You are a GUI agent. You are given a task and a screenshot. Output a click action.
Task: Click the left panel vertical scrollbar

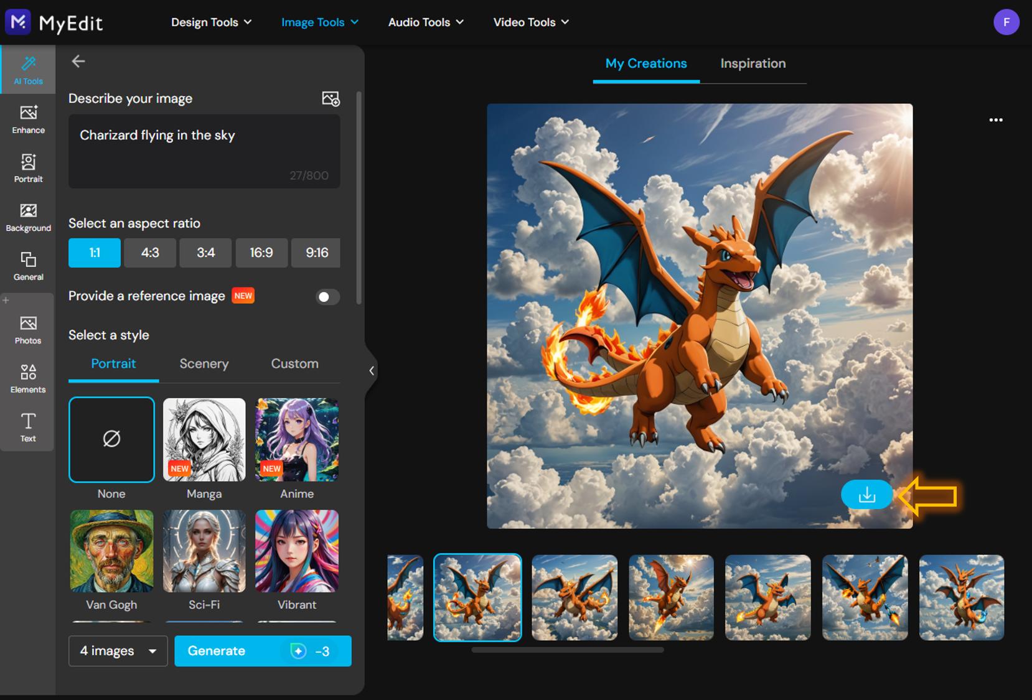[x=359, y=198]
